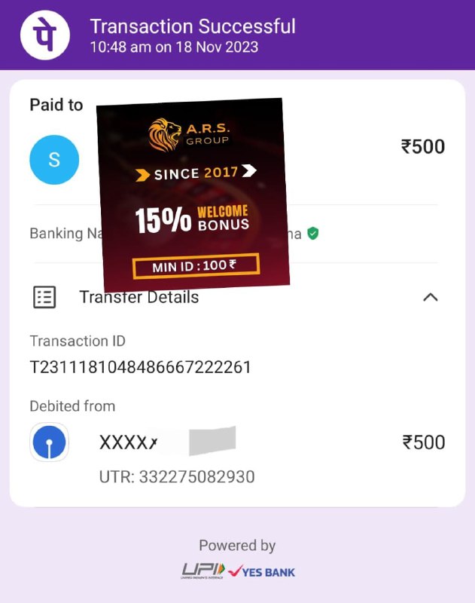Click the ₹500 debited amount
The width and height of the screenshot is (475, 603).
pos(424,442)
